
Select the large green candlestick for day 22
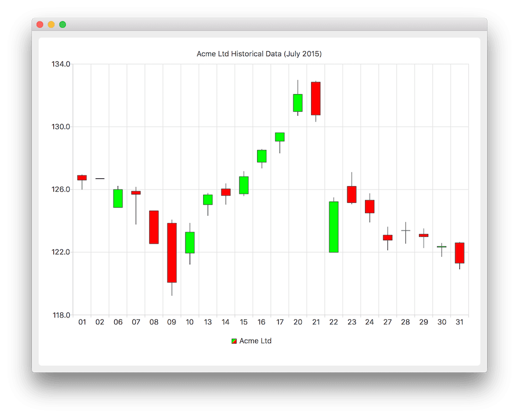[x=333, y=227]
